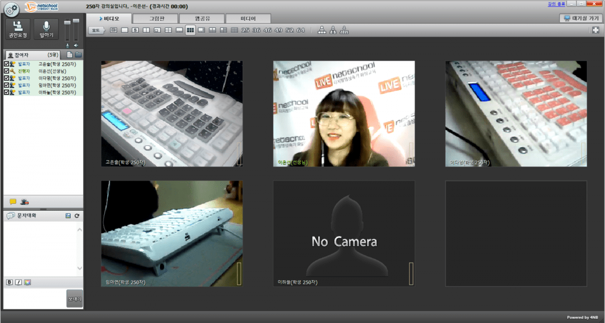Uncheck participant 이하늘 checkbox

(6, 93)
